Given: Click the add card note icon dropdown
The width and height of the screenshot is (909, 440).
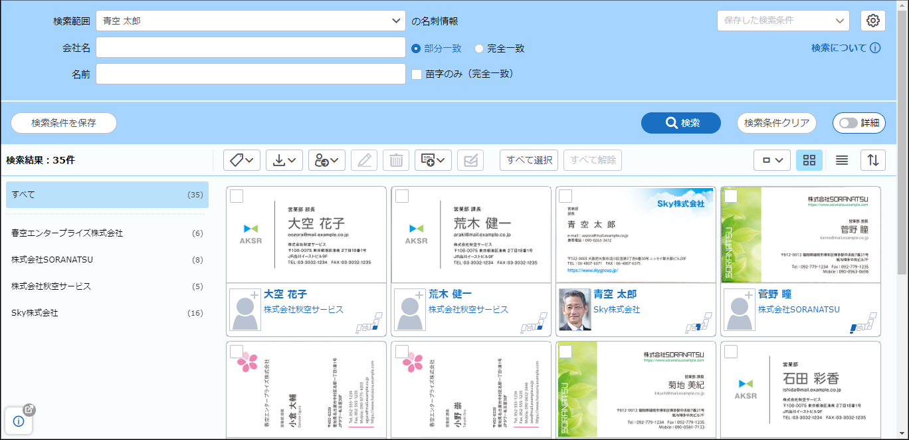Looking at the screenshot, I should click(433, 160).
